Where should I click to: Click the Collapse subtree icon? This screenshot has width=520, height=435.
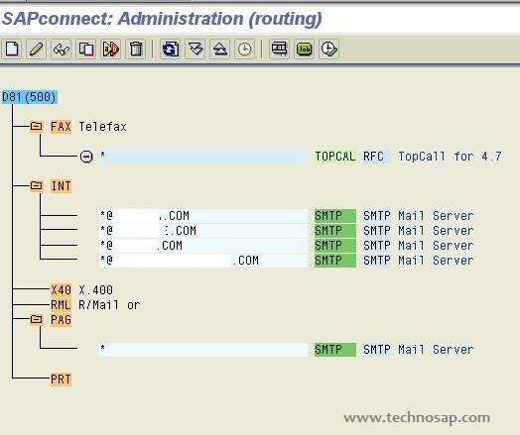click(x=220, y=49)
